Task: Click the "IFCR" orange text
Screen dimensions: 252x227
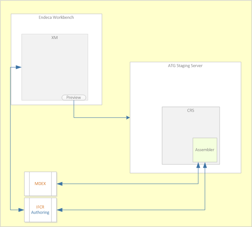Action: click(x=40, y=207)
